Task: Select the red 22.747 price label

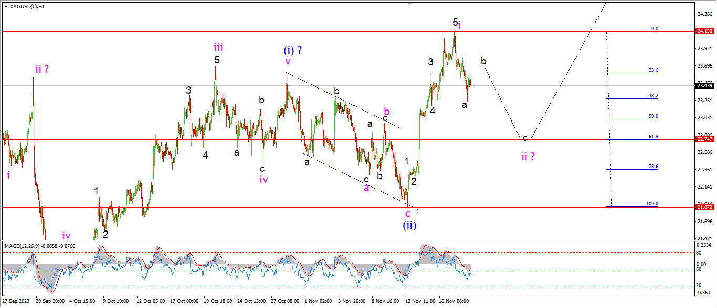Action: 704,139
